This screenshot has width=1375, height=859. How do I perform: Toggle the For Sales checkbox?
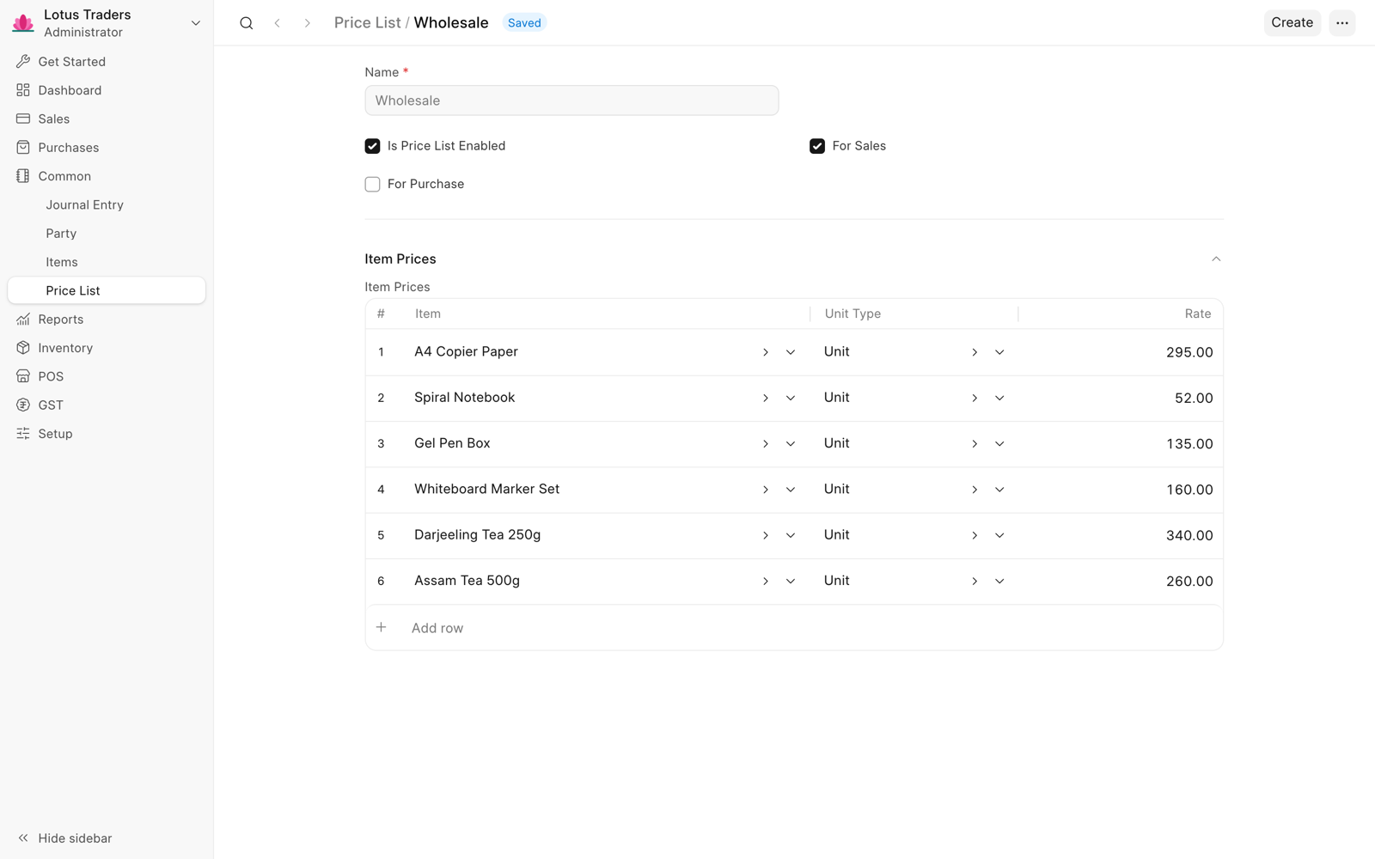pos(817,146)
